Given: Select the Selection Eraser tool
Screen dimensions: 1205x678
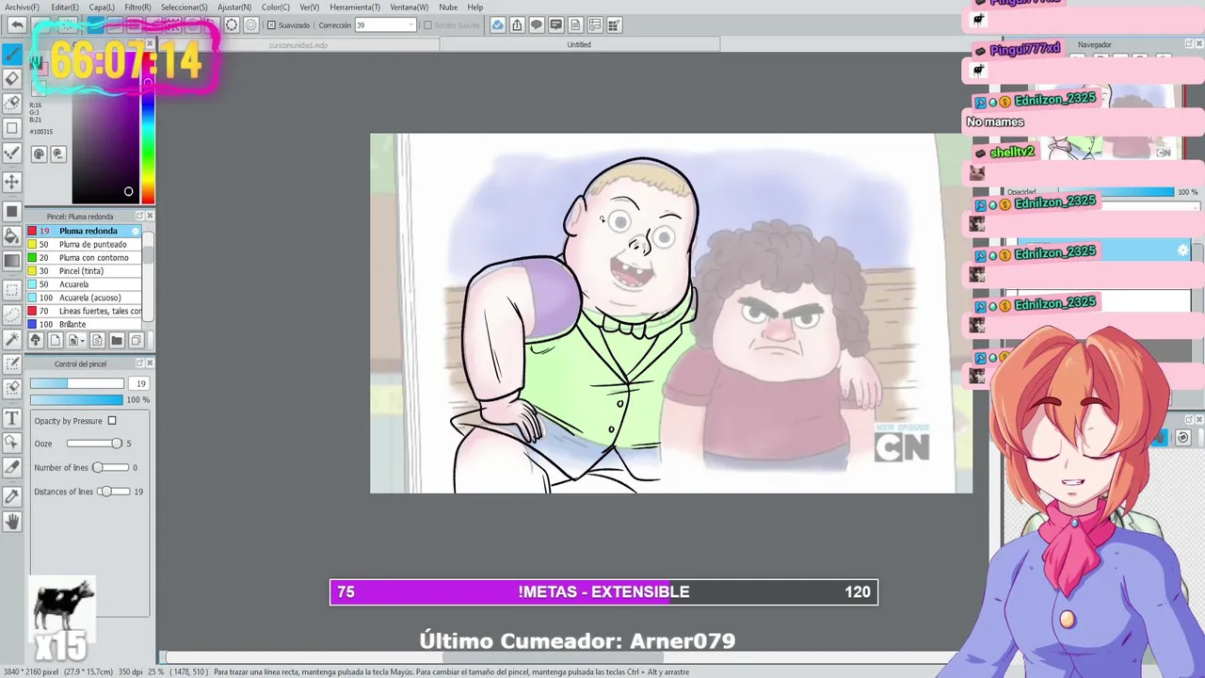Looking at the screenshot, I should pyautogui.click(x=12, y=388).
